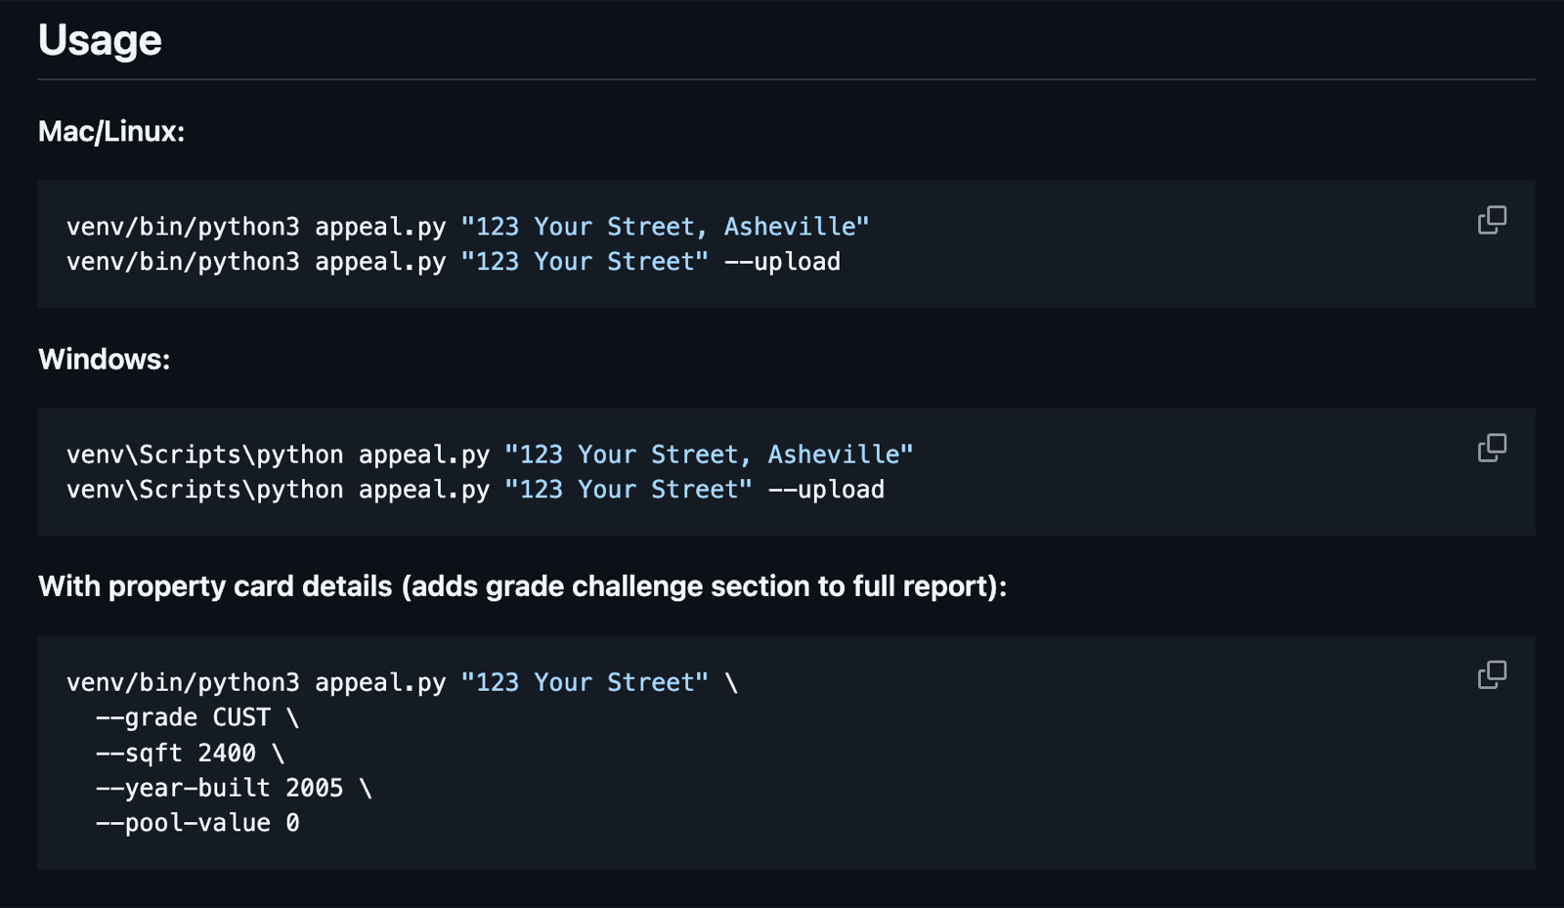Click the --pool-value 0 line
Screen dimensions: 1564x908
tap(197, 823)
